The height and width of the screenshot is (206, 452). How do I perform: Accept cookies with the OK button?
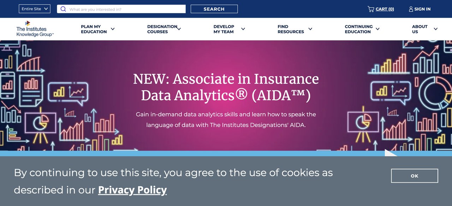pos(414,176)
